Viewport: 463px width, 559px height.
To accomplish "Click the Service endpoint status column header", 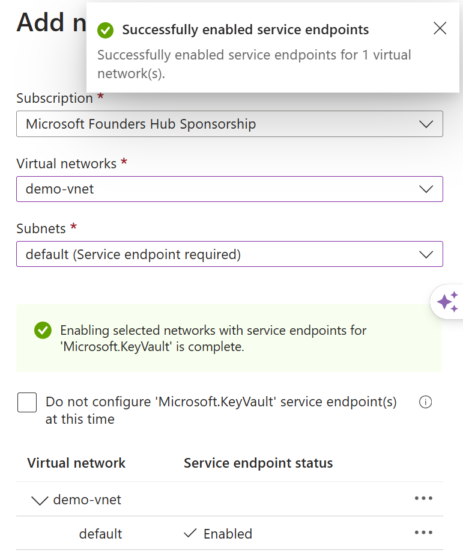I will [x=258, y=463].
